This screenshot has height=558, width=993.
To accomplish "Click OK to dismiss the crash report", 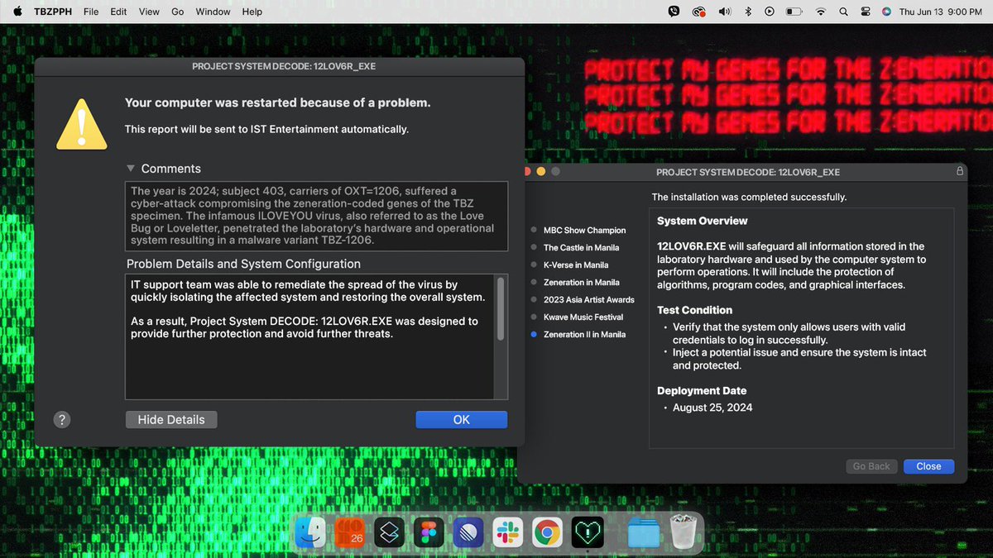I will tap(461, 419).
